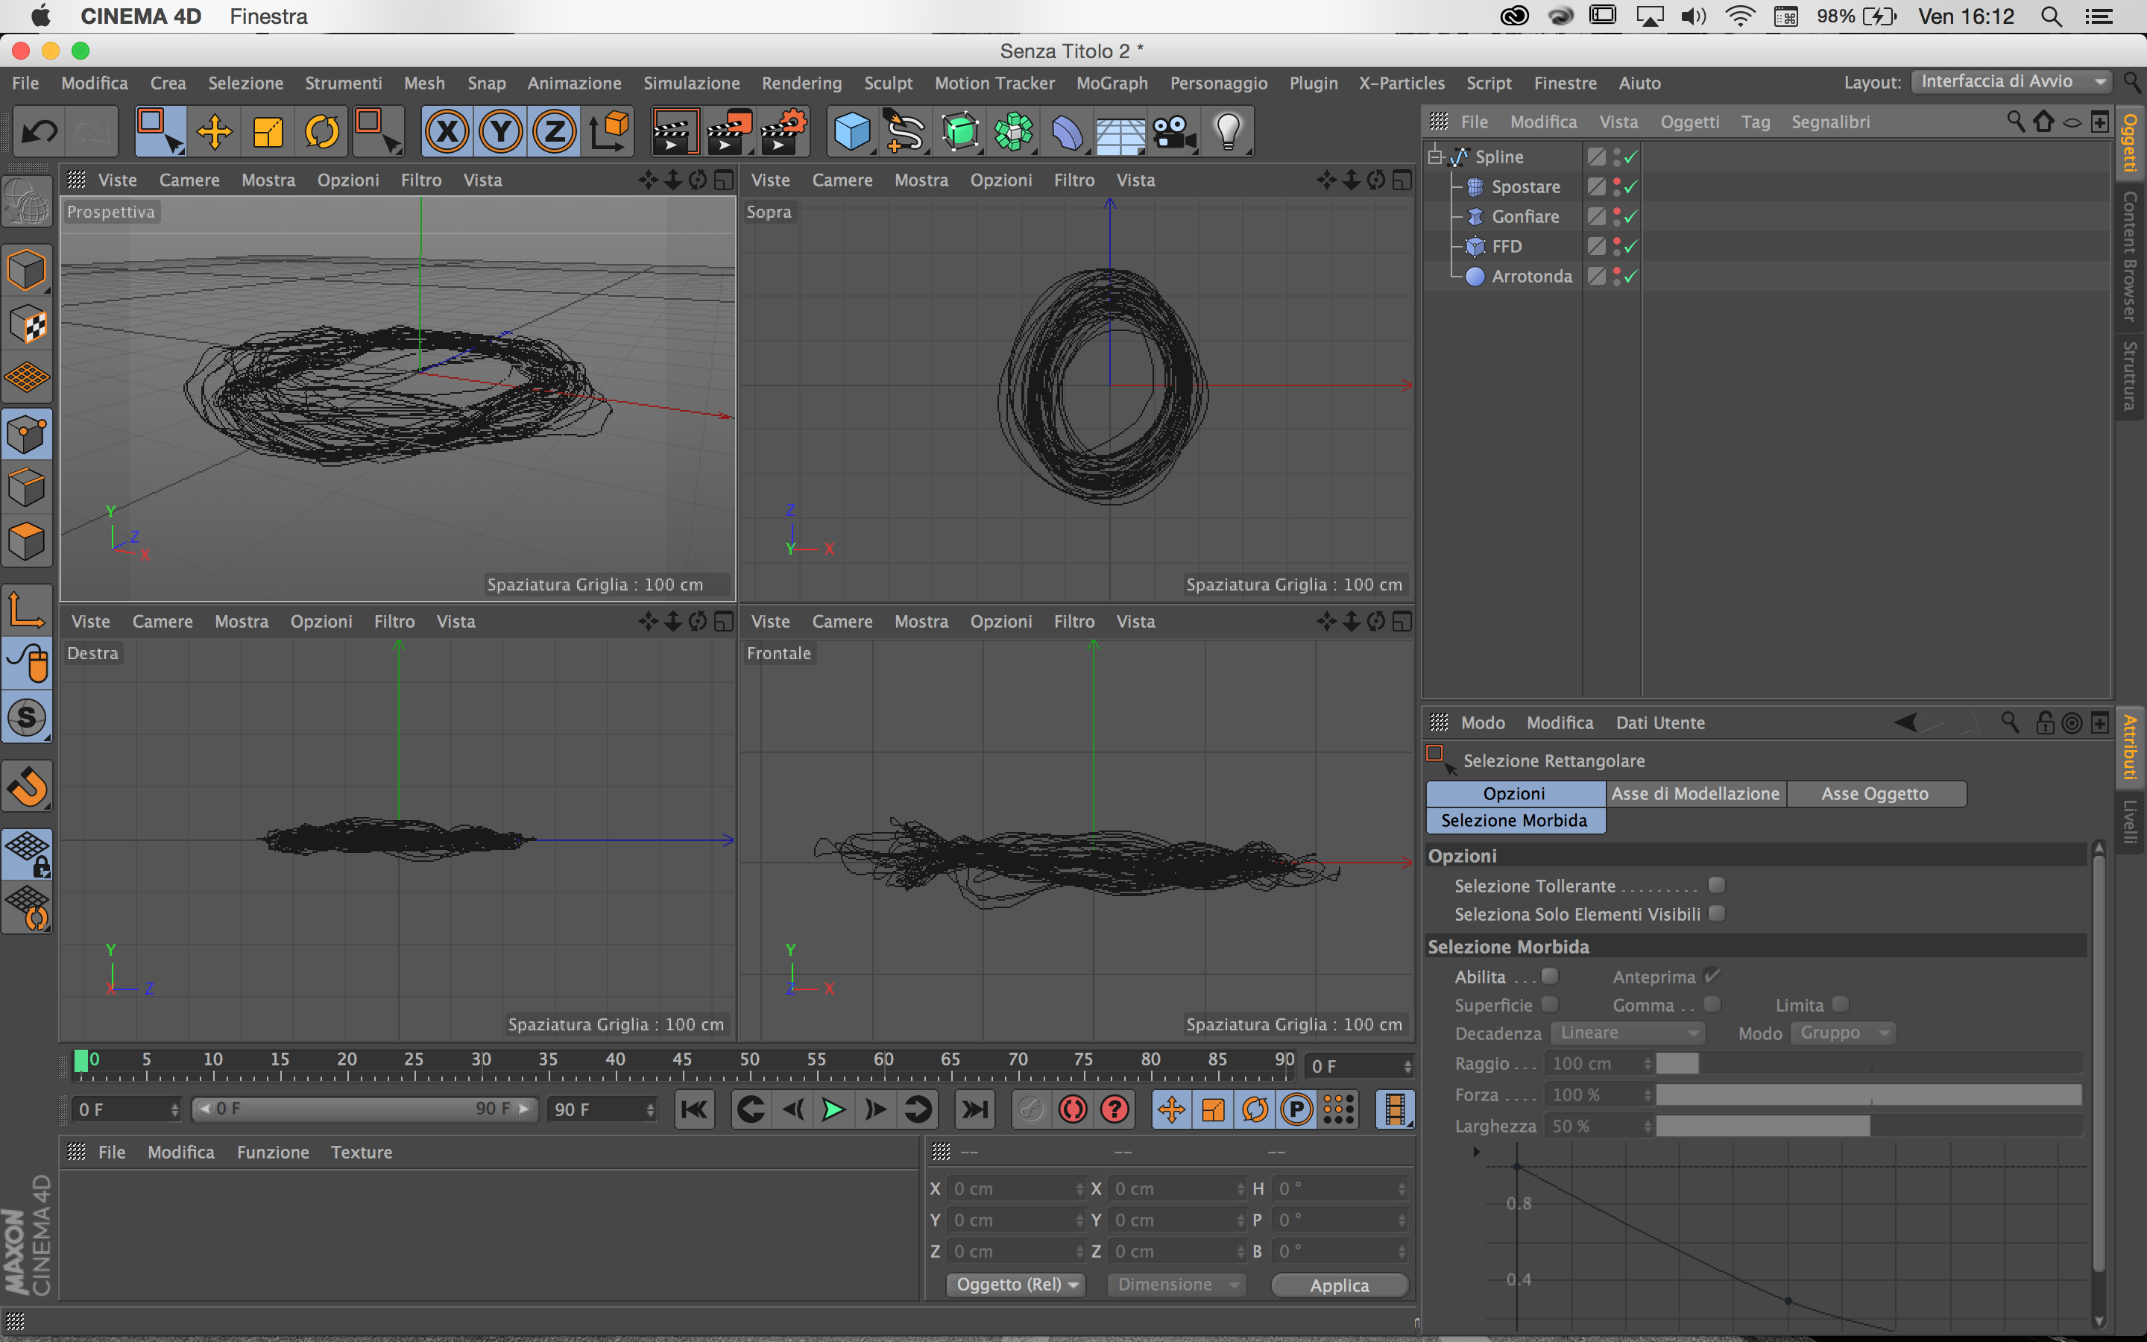Select the Gonfiare deformer in object list
Viewport: 2147px width, 1342px height.
click(x=1525, y=216)
